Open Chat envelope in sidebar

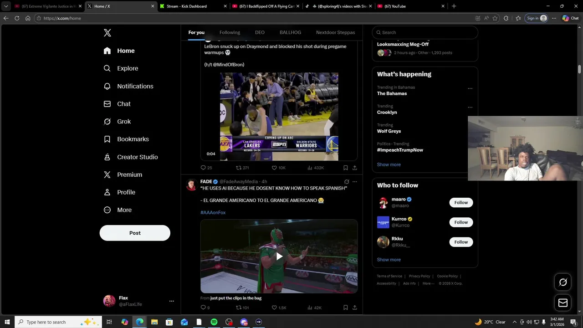click(x=107, y=104)
